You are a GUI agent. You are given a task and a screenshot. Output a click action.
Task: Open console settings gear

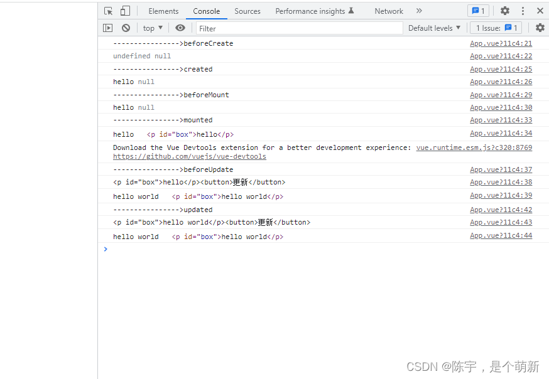(x=540, y=28)
